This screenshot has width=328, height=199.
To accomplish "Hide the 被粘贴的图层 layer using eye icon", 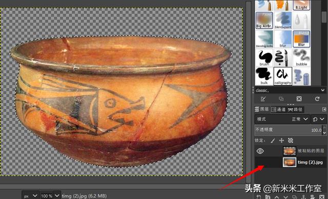I will tap(260, 151).
